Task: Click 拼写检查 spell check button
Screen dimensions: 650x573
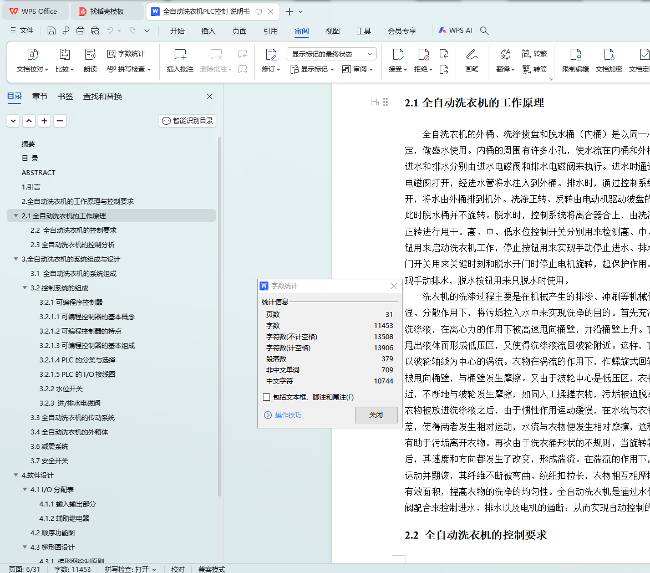Action: (129, 69)
